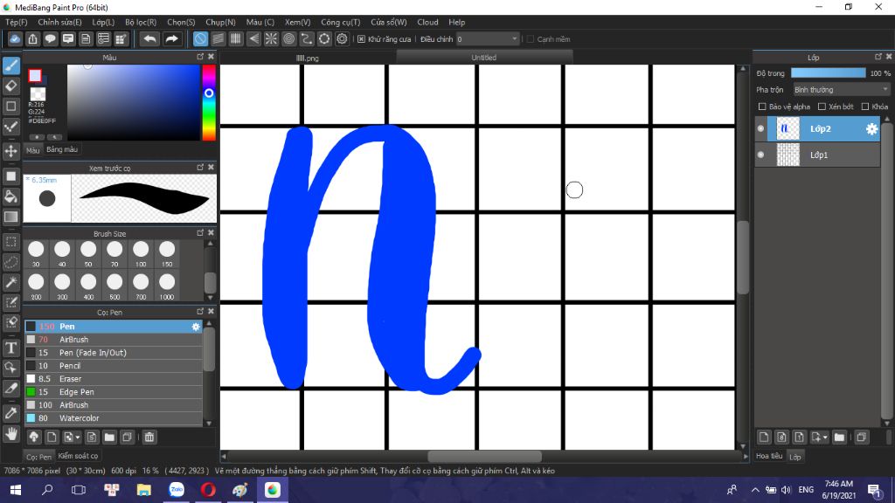Delete brush with trash icon
This screenshot has width=895, height=503.
149,438
